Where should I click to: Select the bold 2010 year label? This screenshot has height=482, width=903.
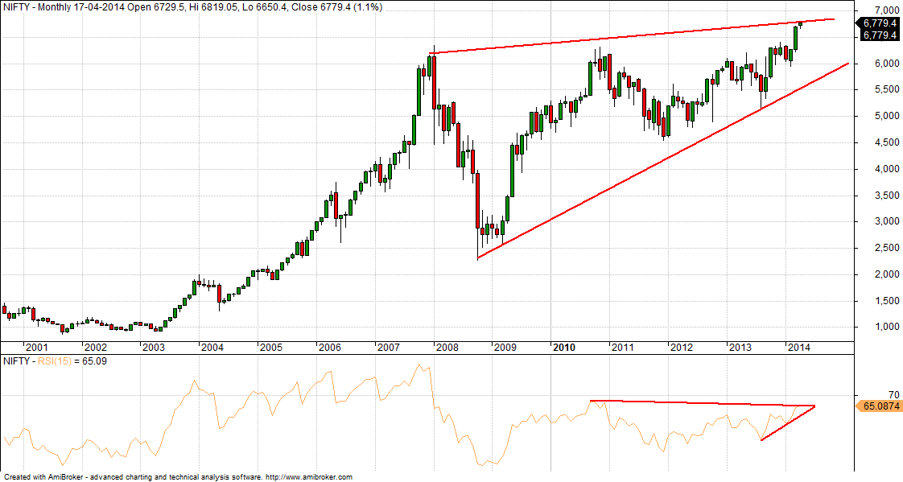[563, 348]
